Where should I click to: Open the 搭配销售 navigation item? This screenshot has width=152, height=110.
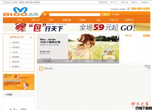point(67,20)
